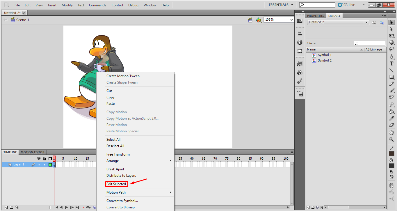Open the Edit Symbols dropdown
397x211 pixels.
pos(259,20)
